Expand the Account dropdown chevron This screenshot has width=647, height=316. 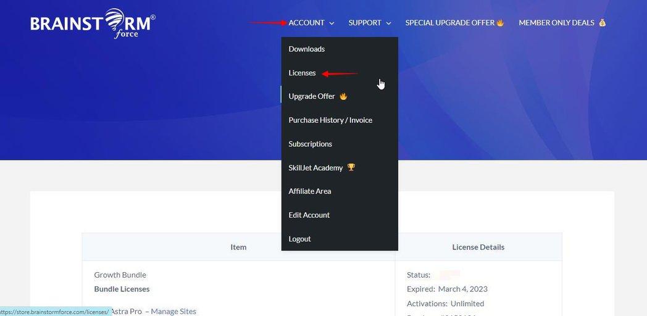(332, 23)
